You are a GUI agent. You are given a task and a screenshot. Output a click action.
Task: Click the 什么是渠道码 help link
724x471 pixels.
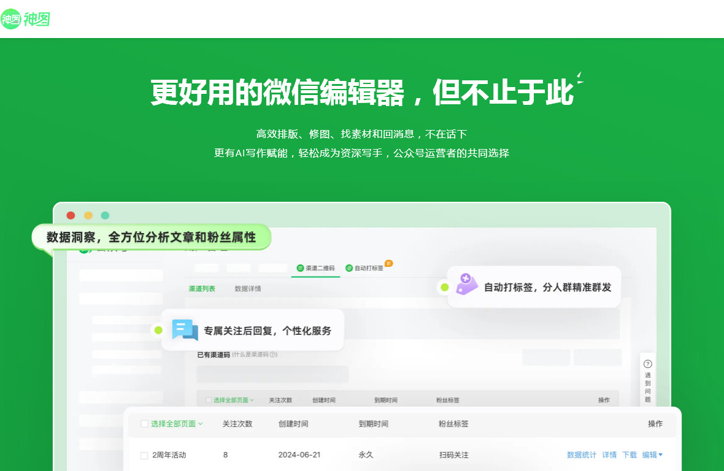pyautogui.click(x=255, y=354)
